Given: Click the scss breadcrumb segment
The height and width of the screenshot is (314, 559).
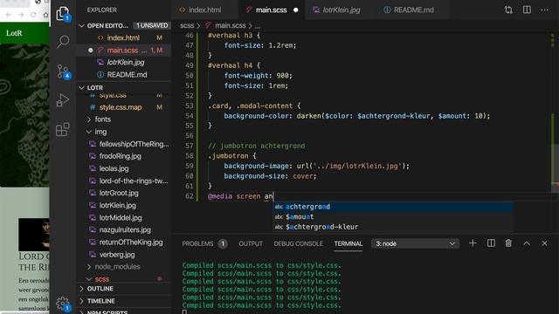Looking at the screenshot, I should pos(187,25).
